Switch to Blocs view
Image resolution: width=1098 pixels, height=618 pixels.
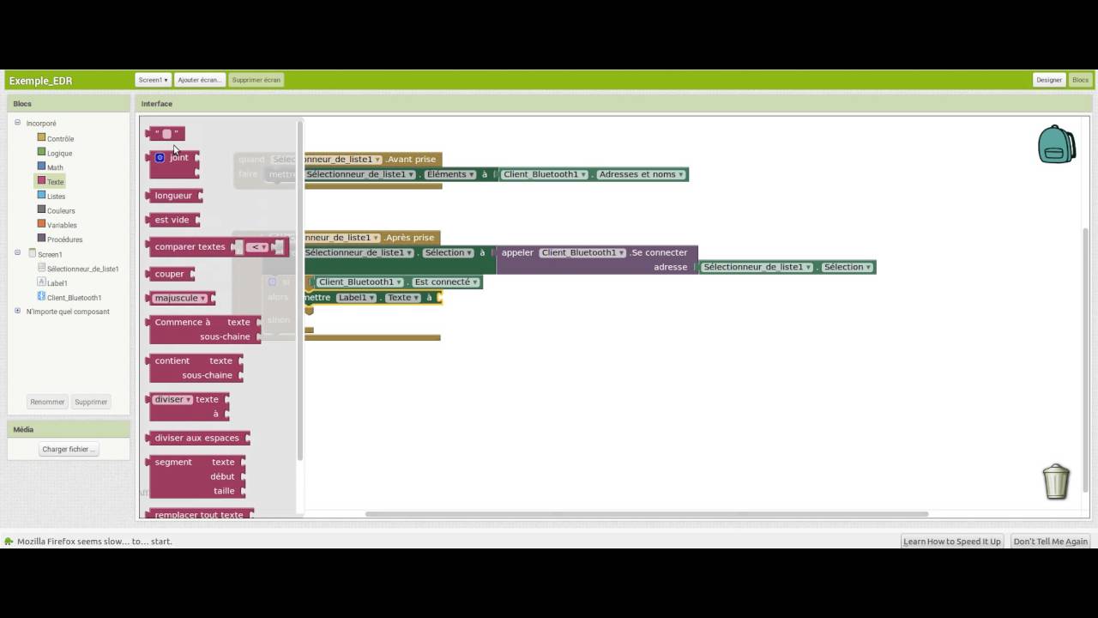coord(1080,80)
